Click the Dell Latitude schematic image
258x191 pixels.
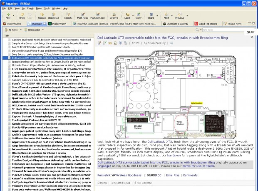[176, 95]
